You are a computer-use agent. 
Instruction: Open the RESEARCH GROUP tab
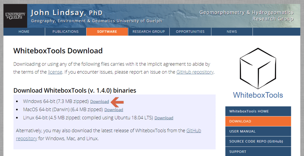point(149,31)
